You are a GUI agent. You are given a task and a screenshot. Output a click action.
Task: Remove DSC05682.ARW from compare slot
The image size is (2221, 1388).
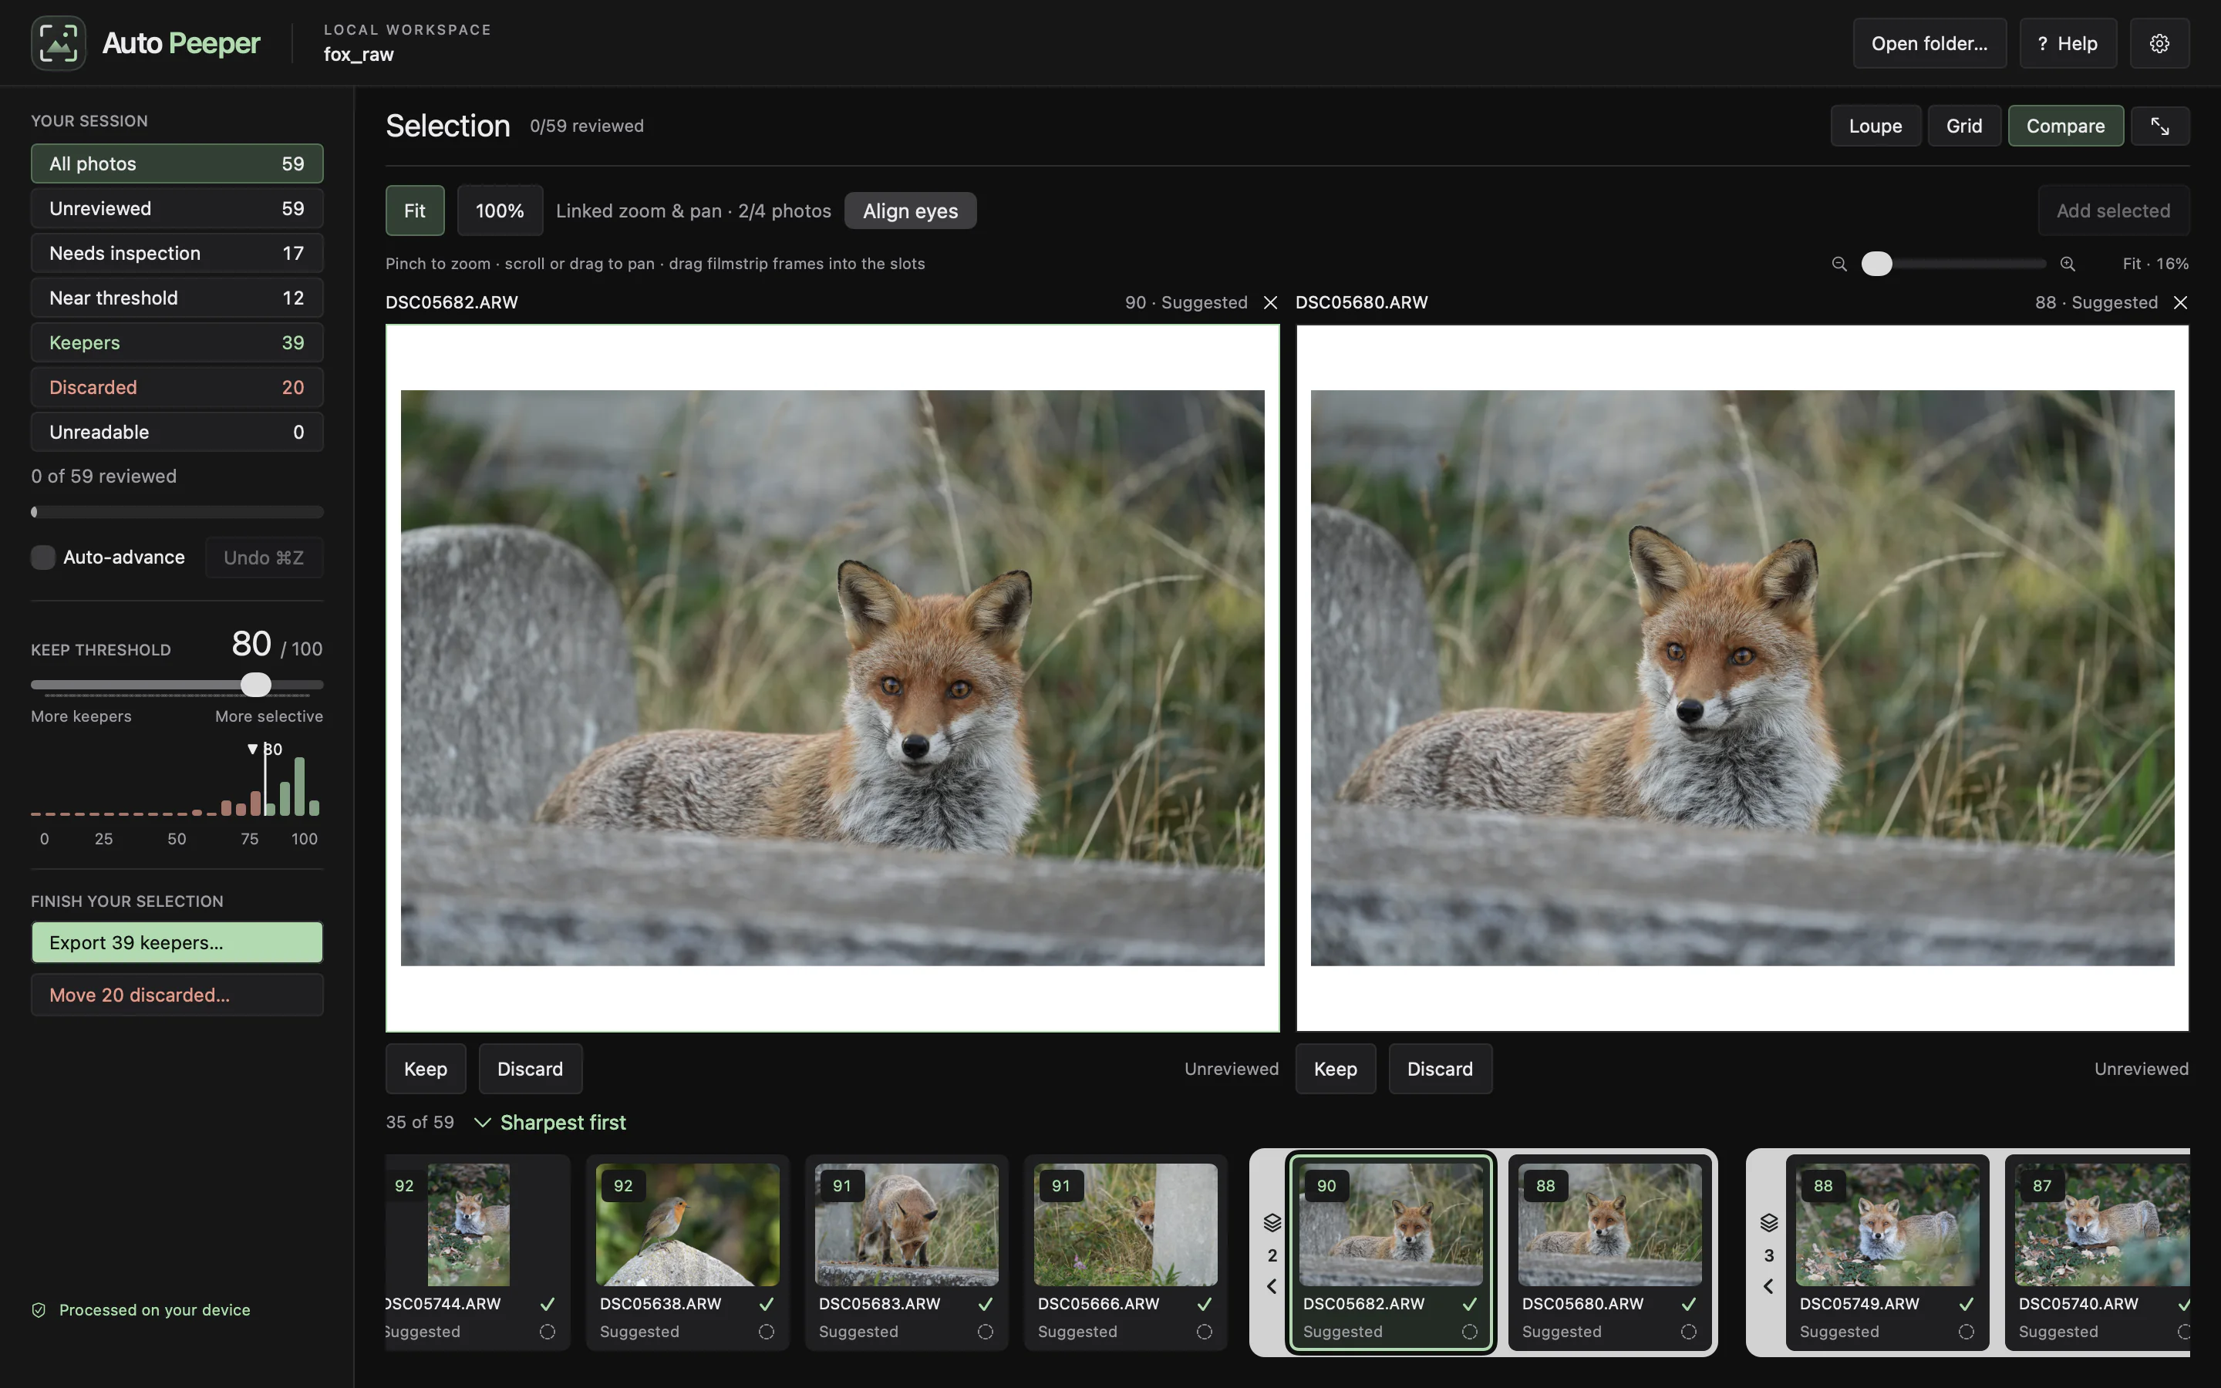1270,303
